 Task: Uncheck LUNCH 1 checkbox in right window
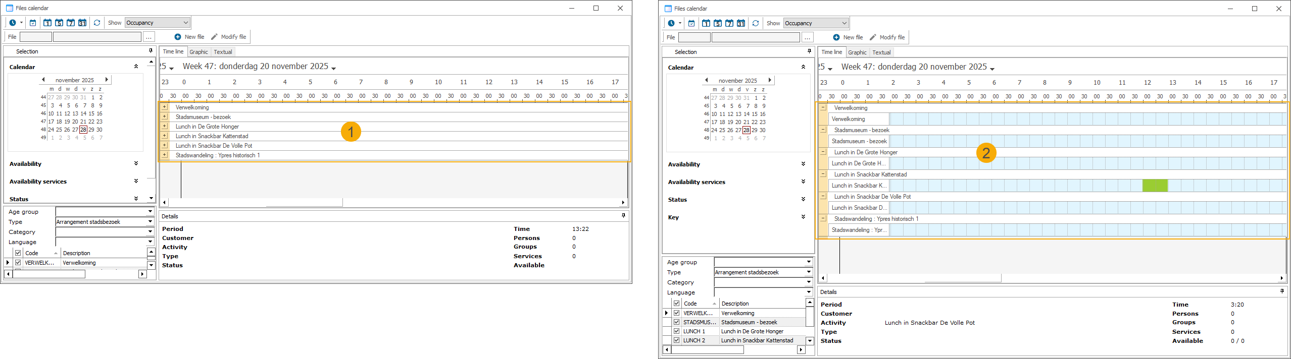[677, 331]
